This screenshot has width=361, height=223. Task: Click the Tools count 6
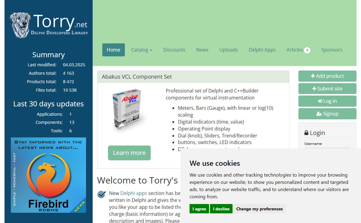tap(70, 131)
